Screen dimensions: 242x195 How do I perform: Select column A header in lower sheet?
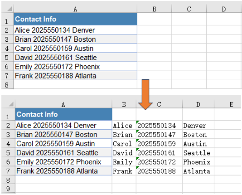63,104
